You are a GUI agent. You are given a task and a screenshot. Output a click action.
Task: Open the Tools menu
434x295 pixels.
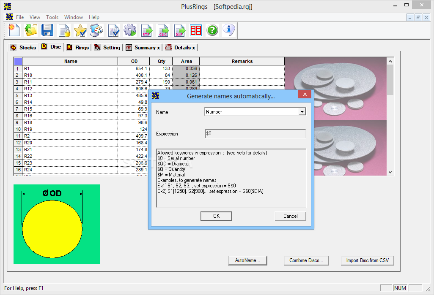[52, 17]
